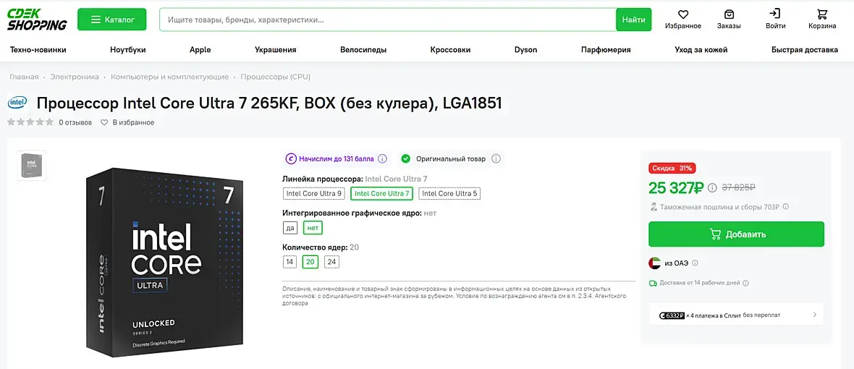Click the Таможенная пошлина и сборы 703₽ text
The image size is (854, 369).
point(719,207)
